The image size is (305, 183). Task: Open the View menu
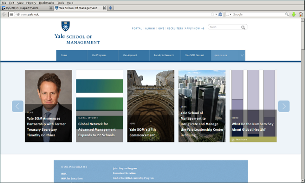(x=20, y=3)
